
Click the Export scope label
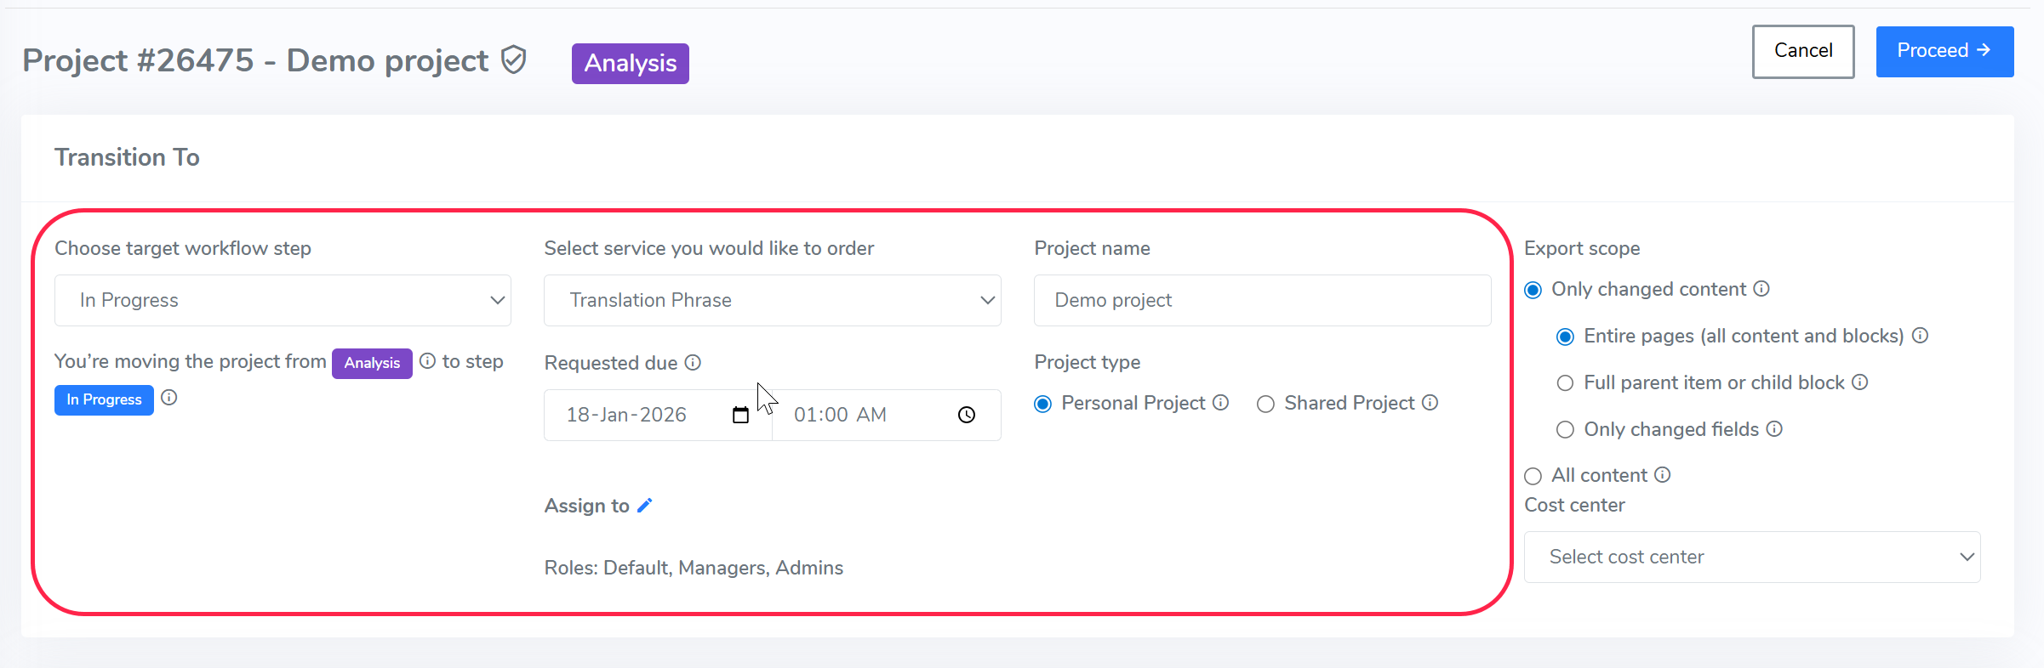(x=1582, y=248)
